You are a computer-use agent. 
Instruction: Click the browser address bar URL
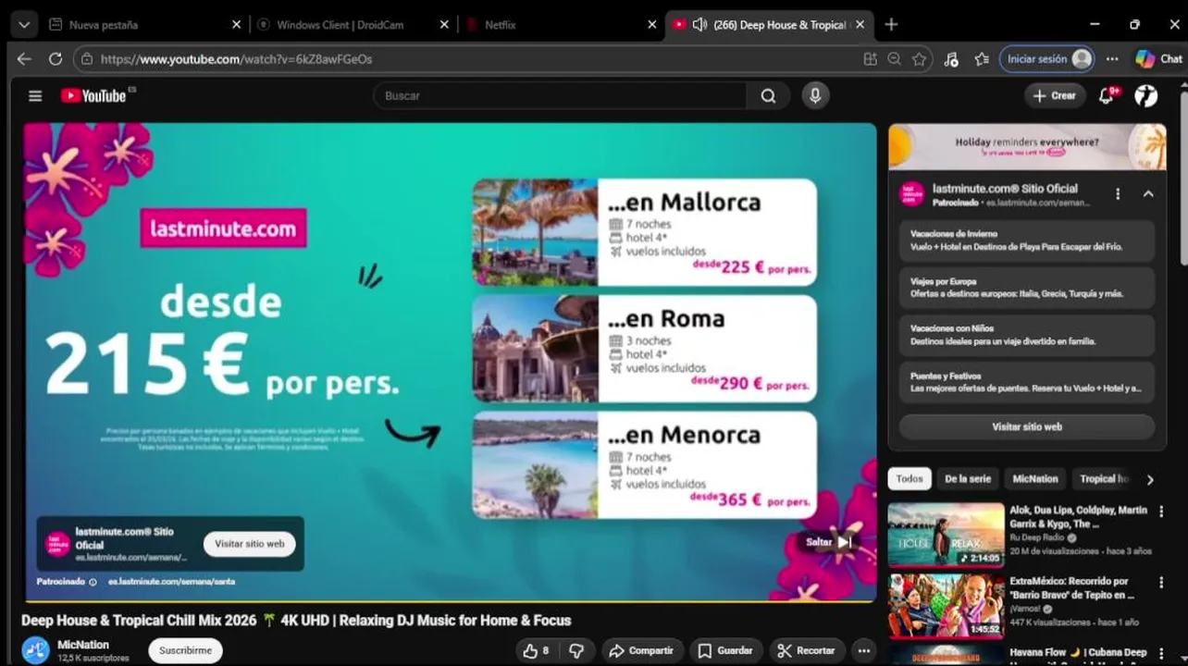tap(236, 58)
